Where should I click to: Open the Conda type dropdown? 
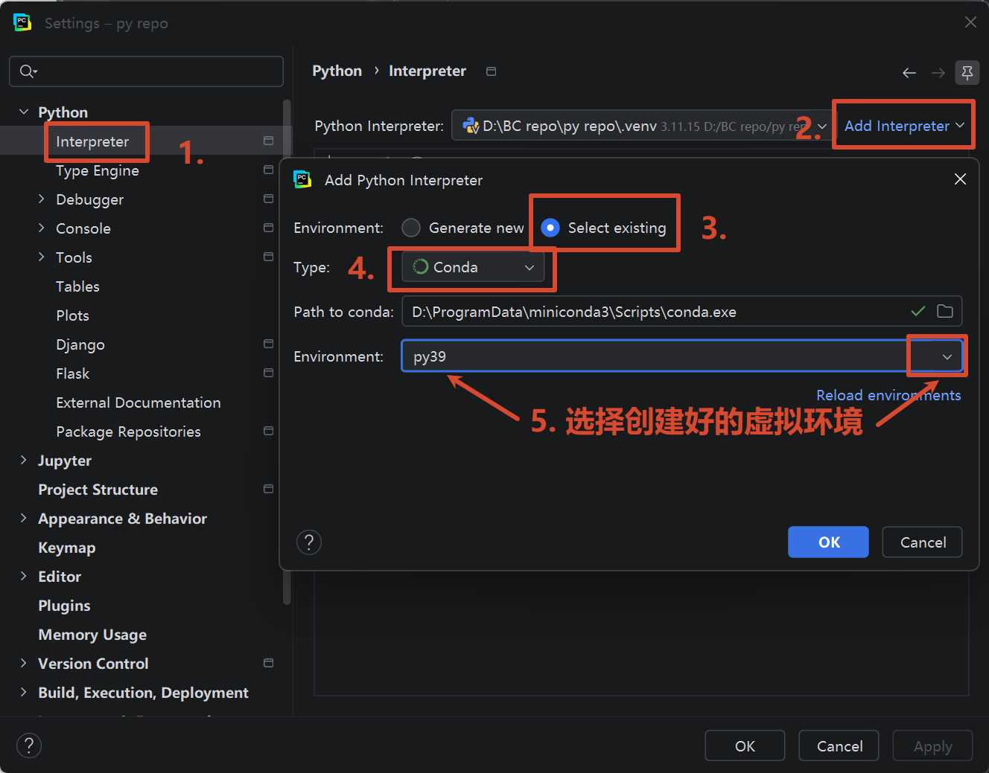[474, 267]
